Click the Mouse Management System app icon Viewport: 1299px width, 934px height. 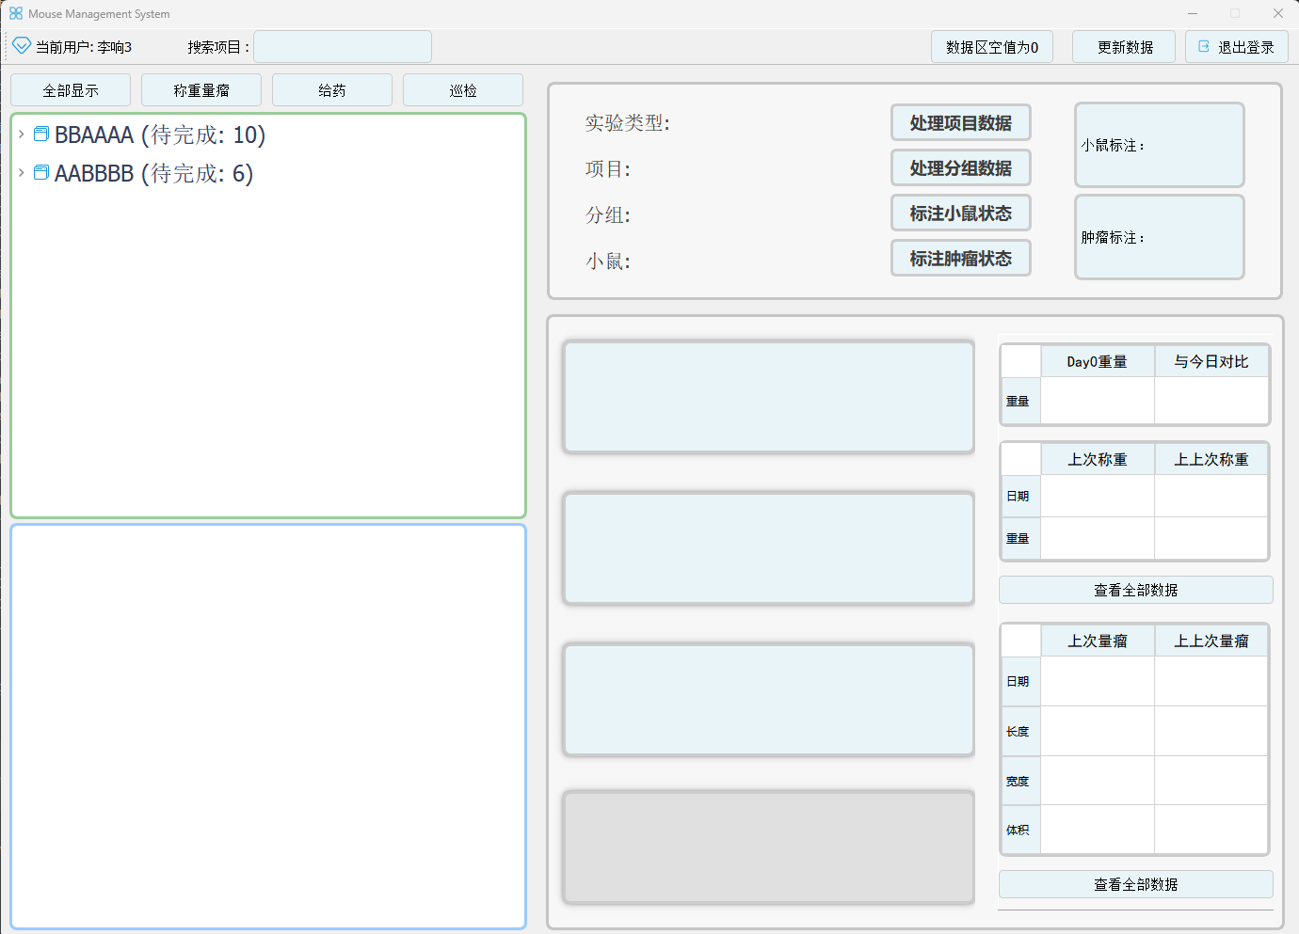16,13
